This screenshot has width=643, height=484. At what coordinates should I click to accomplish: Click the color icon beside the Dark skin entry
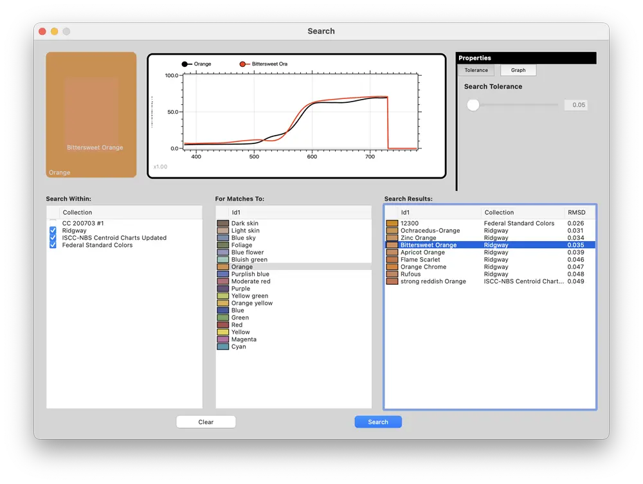point(222,222)
